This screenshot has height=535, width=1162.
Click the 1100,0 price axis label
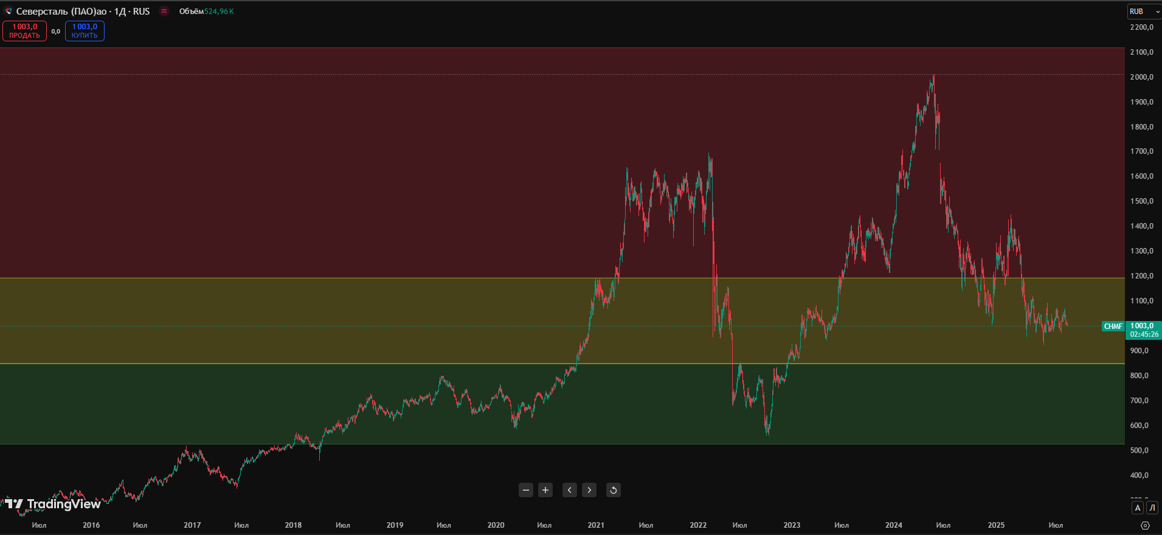click(x=1141, y=301)
